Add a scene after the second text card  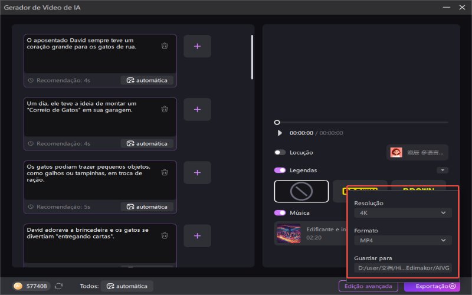pos(197,109)
